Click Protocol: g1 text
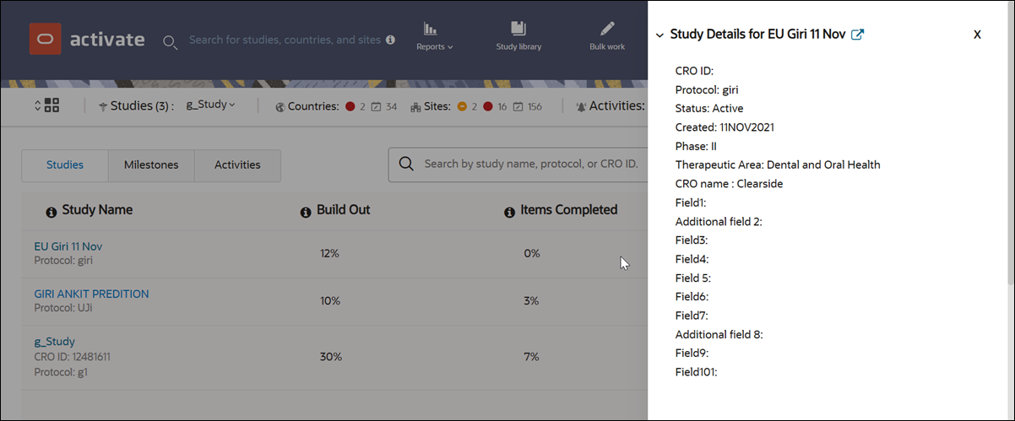Image resolution: width=1015 pixels, height=421 pixels. (x=61, y=371)
